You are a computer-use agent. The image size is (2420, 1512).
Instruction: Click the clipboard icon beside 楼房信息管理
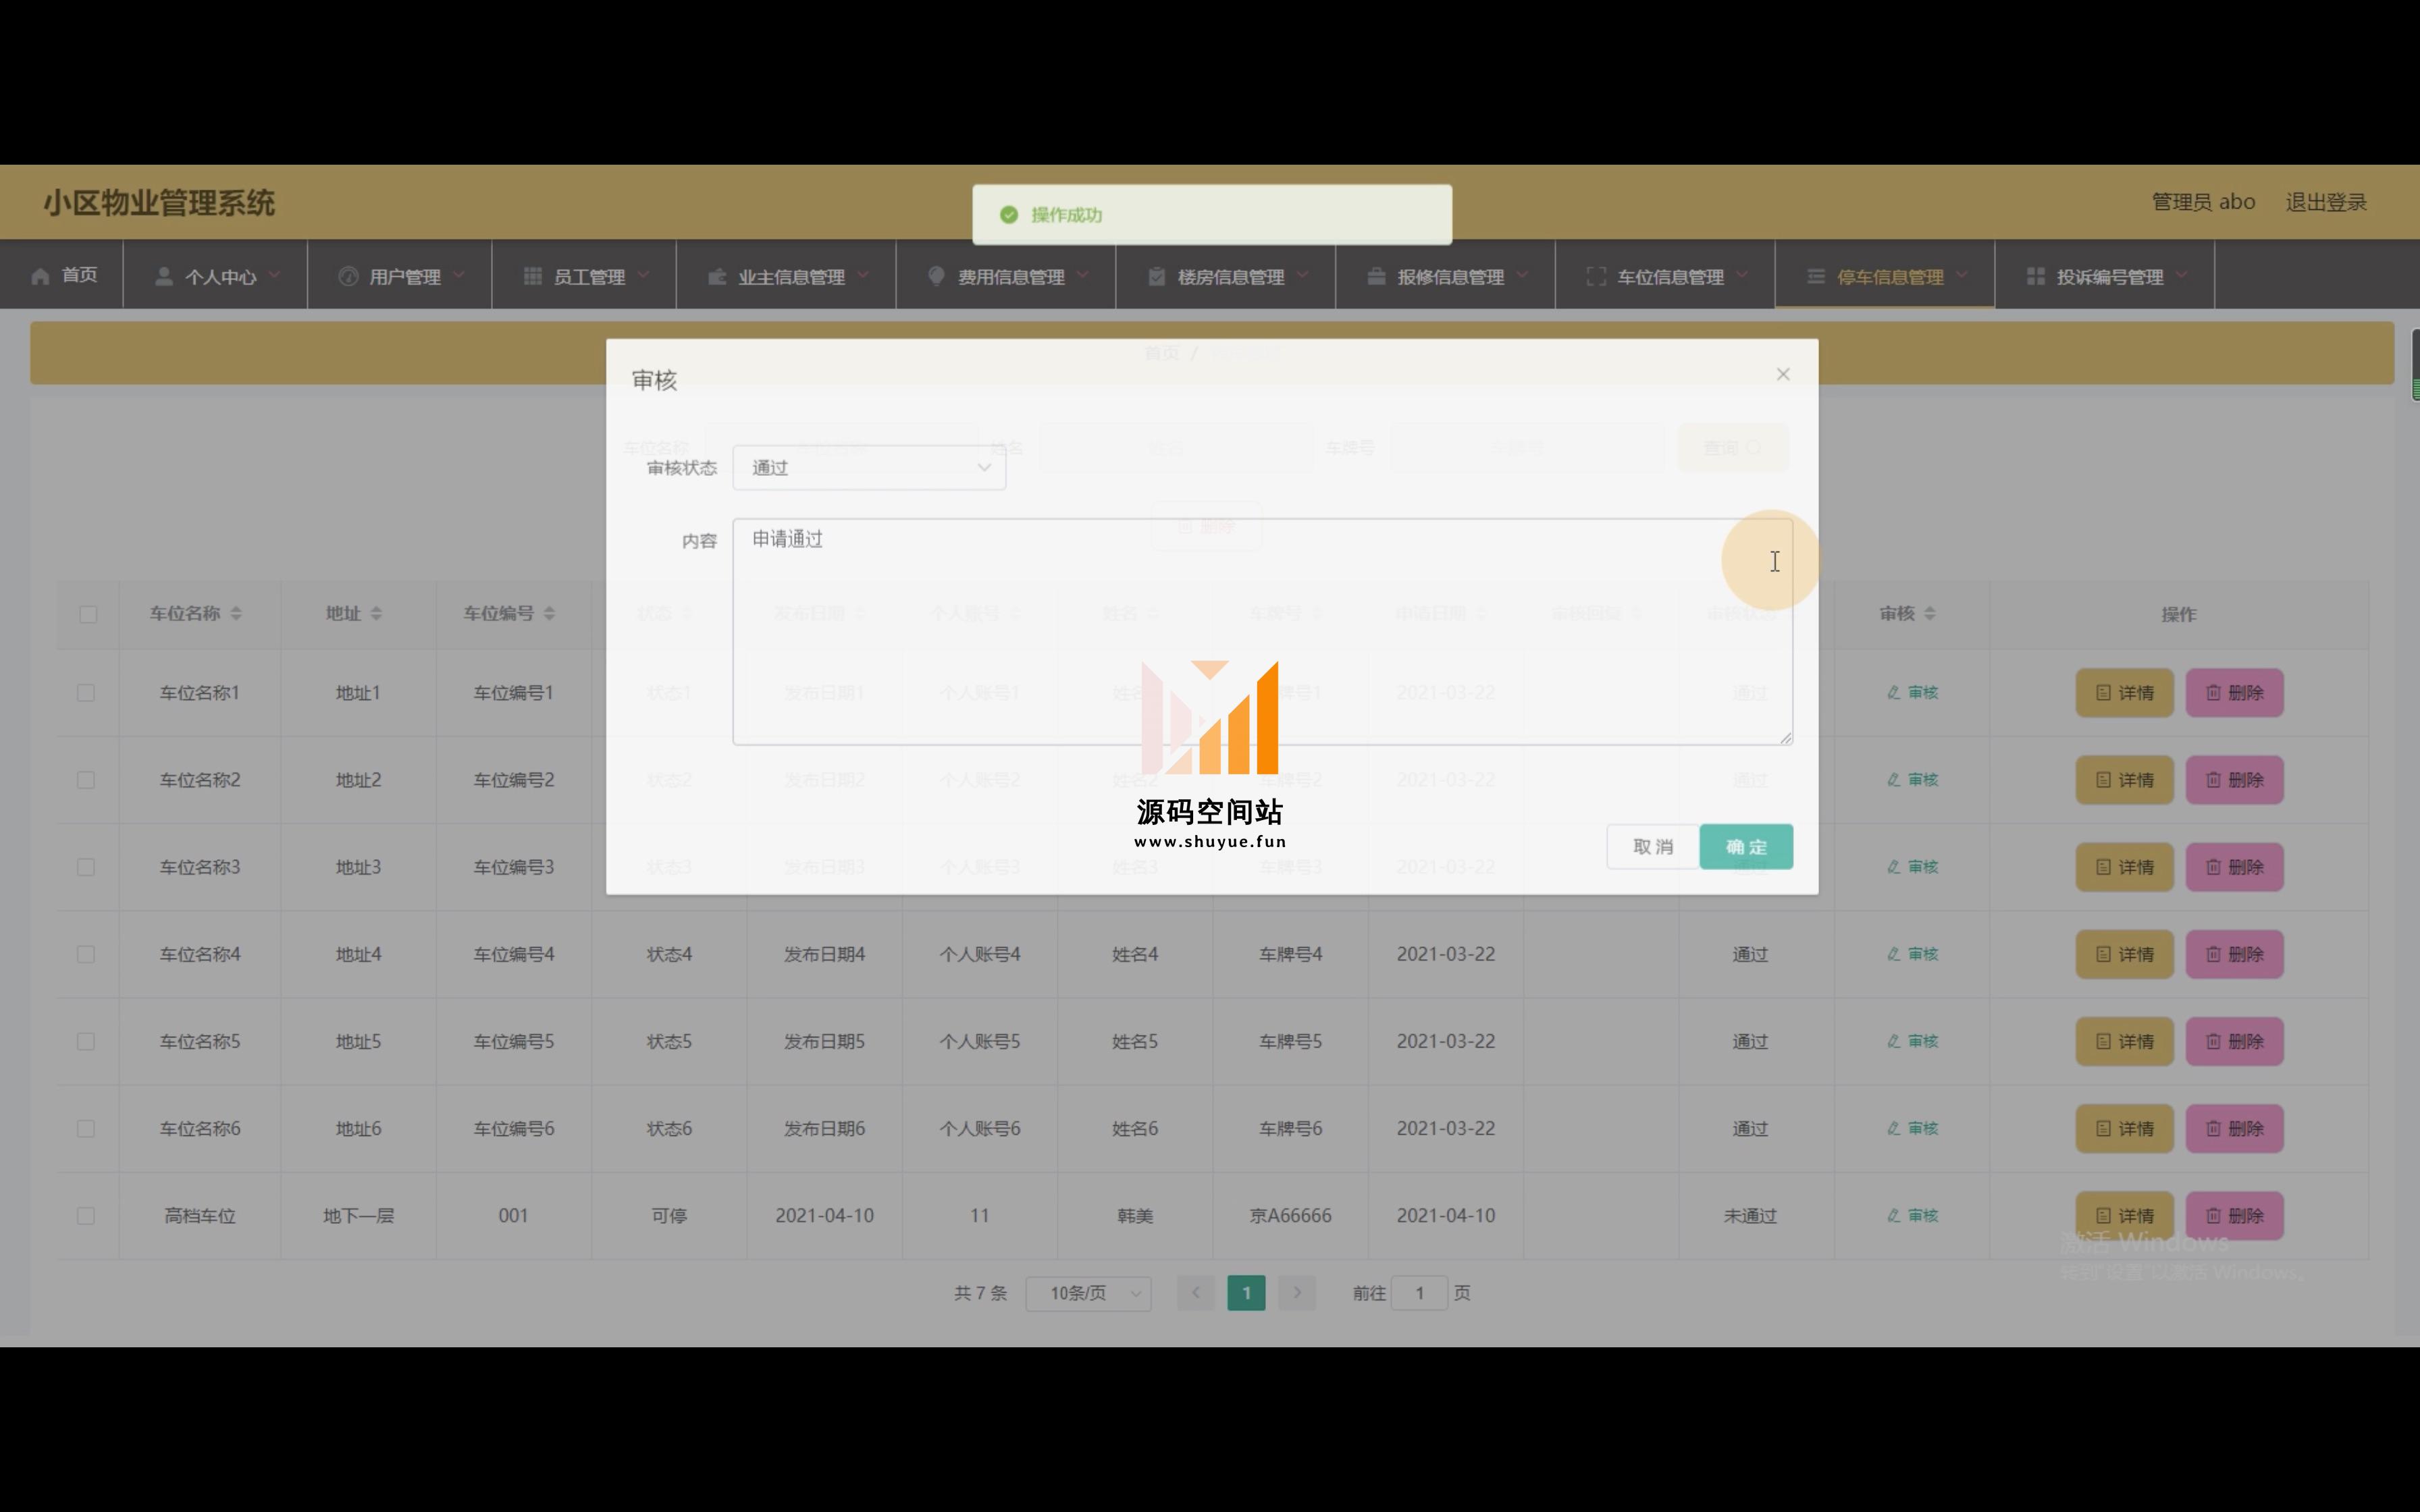coord(1157,276)
